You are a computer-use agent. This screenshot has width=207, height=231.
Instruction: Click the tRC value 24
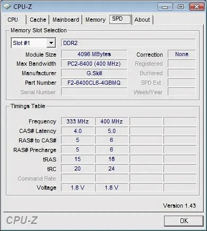(x=111, y=168)
